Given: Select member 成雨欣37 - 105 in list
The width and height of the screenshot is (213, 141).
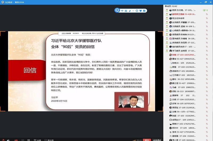Looking at the screenshot, I should tap(188, 120).
